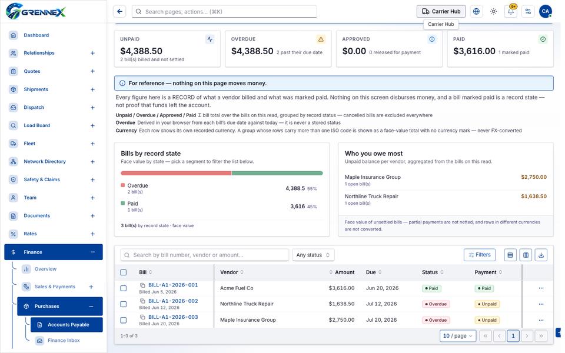Screen dimensions: 565x353
Task: Collapse the Purchases submenu
Action: pos(91,306)
